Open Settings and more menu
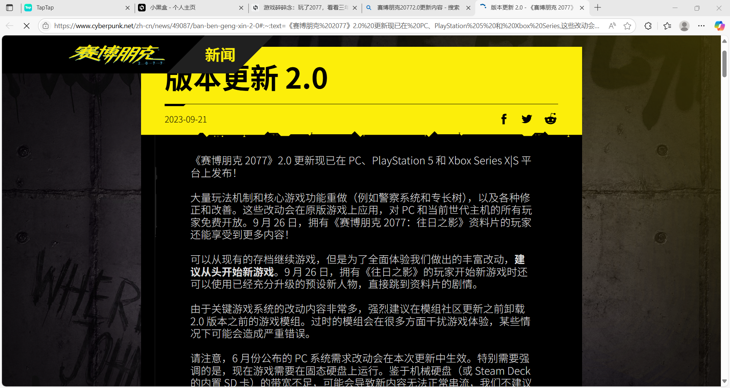The width and height of the screenshot is (730, 388). click(x=701, y=26)
